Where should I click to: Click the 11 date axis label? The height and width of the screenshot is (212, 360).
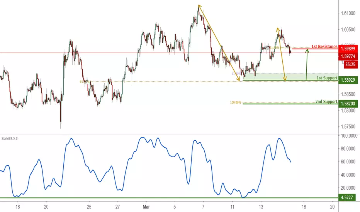click(x=233, y=207)
